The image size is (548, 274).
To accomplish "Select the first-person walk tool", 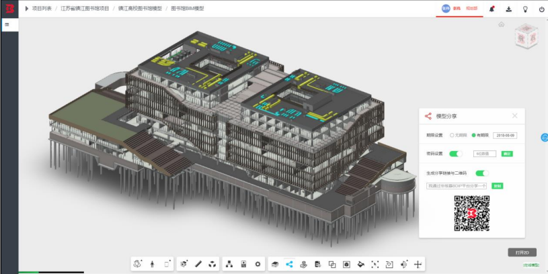I will [152, 264].
